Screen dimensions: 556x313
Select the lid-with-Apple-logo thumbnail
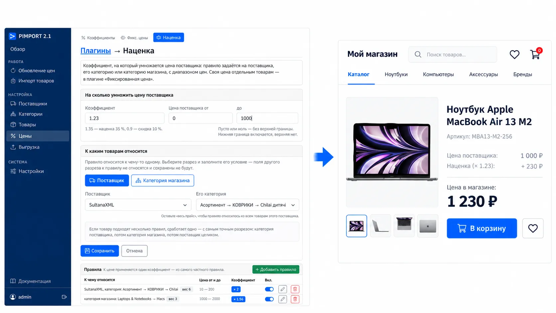coord(428,226)
